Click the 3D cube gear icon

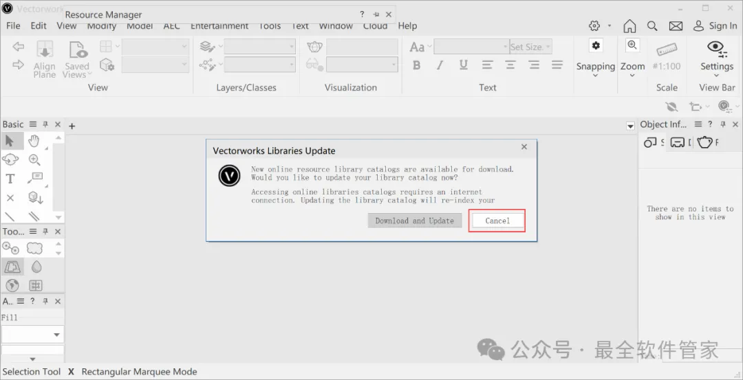click(x=107, y=65)
